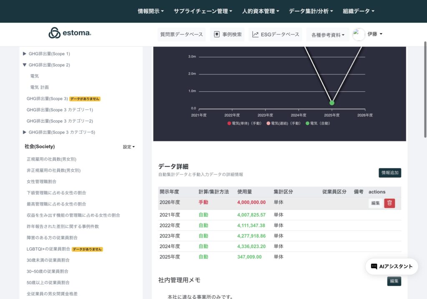The image size is (427, 299).
Task: Click the green 2025年度 data point
Action: 332,103
